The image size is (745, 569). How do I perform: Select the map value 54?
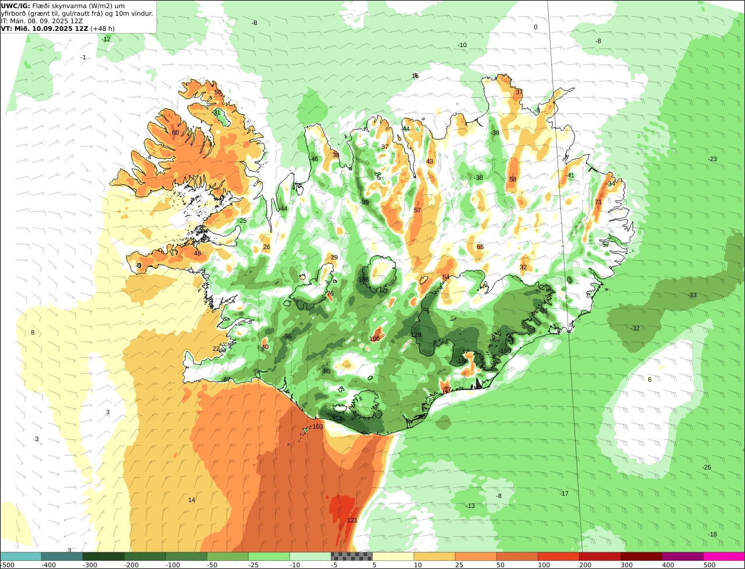point(446,278)
